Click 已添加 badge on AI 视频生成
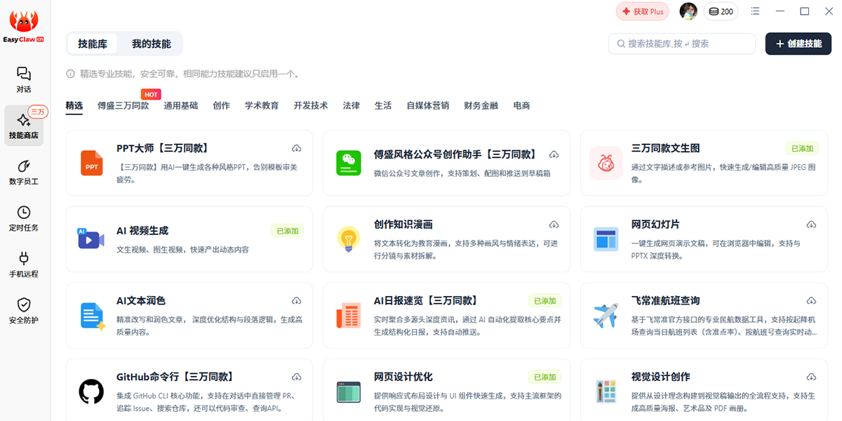 pos(288,230)
